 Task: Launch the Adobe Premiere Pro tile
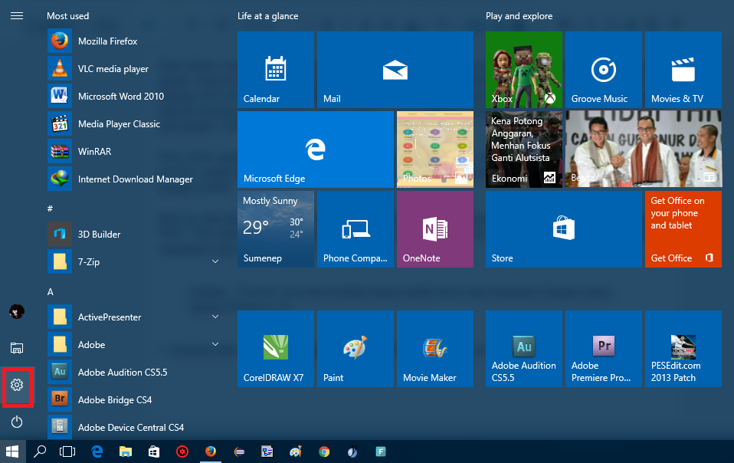(604, 349)
